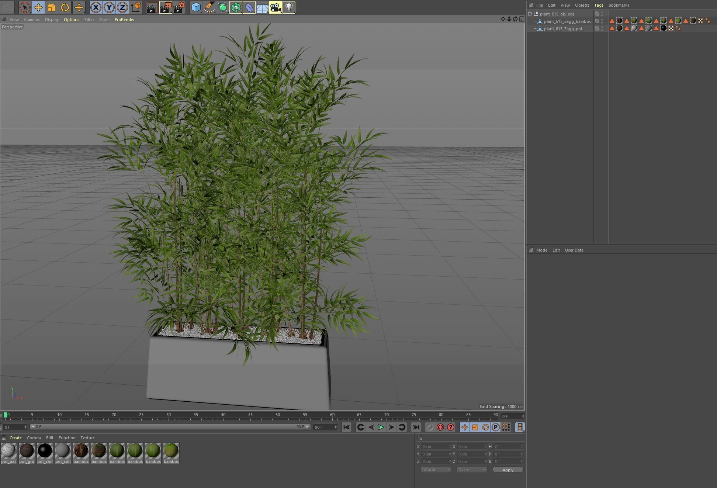Screen dimensions: 717x488
Task: Add a Light object via bulb icon
Action: [289, 7]
